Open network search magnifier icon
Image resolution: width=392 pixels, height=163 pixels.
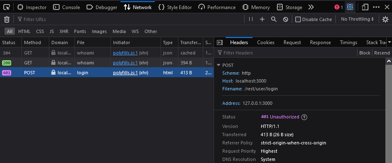click(x=274, y=19)
